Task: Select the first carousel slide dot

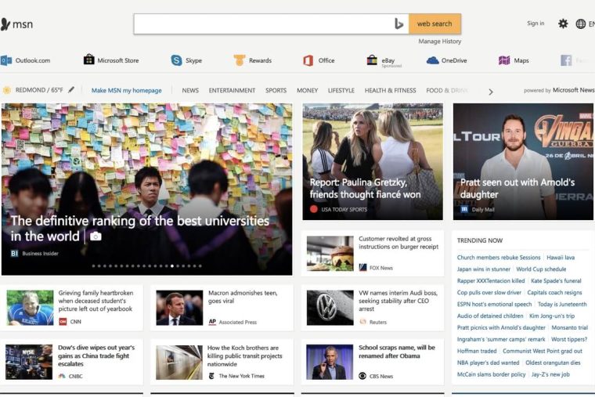Action: tap(93, 266)
